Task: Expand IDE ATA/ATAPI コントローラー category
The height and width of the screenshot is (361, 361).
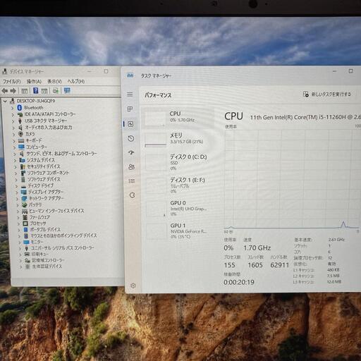Action: (x=13, y=115)
